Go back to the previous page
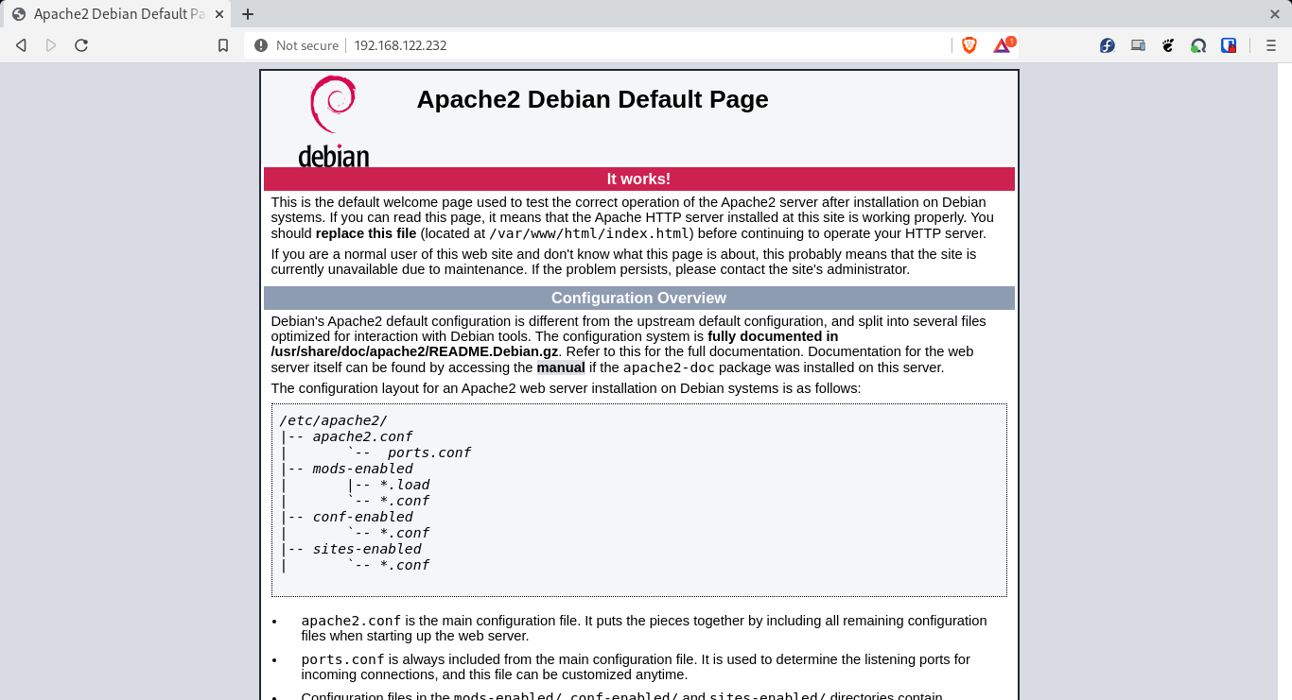This screenshot has height=700, width=1292. 21,45
